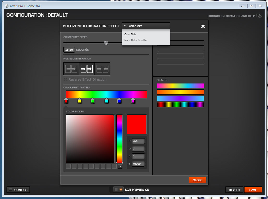The width and height of the screenshot is (268, 199).
Task: Click the SAVE button
Action: [253, 190]
